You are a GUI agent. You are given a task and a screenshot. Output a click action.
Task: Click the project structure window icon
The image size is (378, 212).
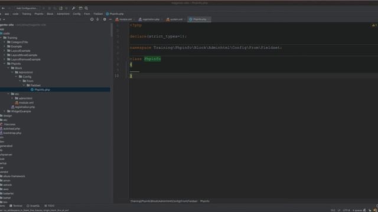80,8
